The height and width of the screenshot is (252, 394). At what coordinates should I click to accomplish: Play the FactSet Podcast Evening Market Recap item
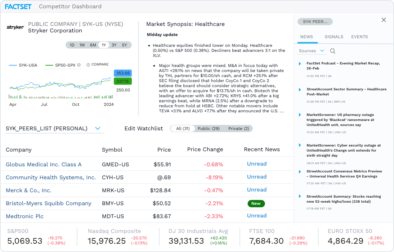click(300, 64)
